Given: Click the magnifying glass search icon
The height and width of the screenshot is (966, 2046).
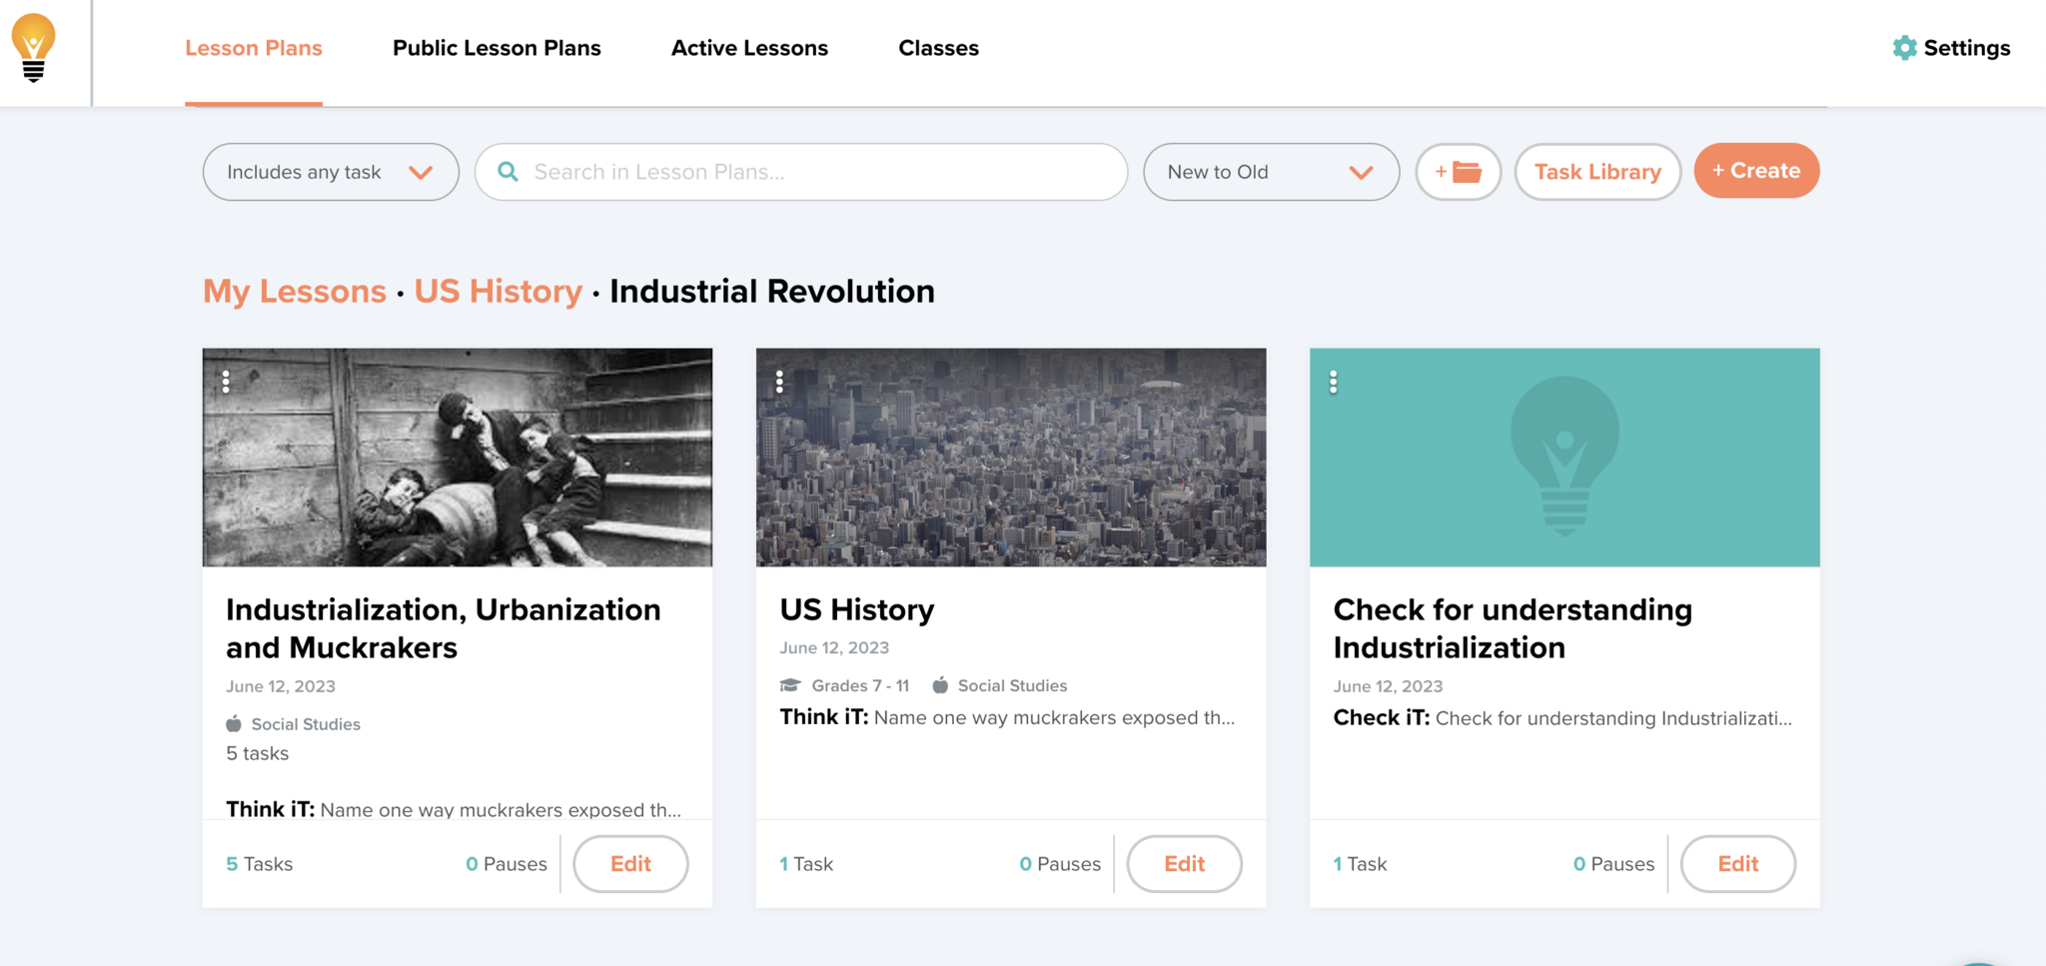Looking at the screenshot, I should [x=509, y=172].
